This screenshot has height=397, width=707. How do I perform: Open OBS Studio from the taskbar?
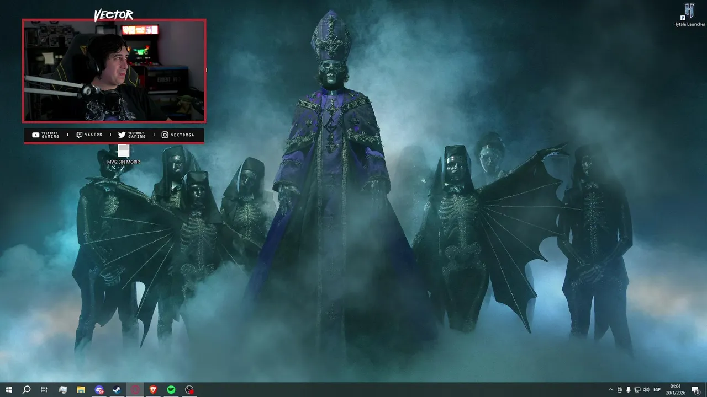coord(189,390)
